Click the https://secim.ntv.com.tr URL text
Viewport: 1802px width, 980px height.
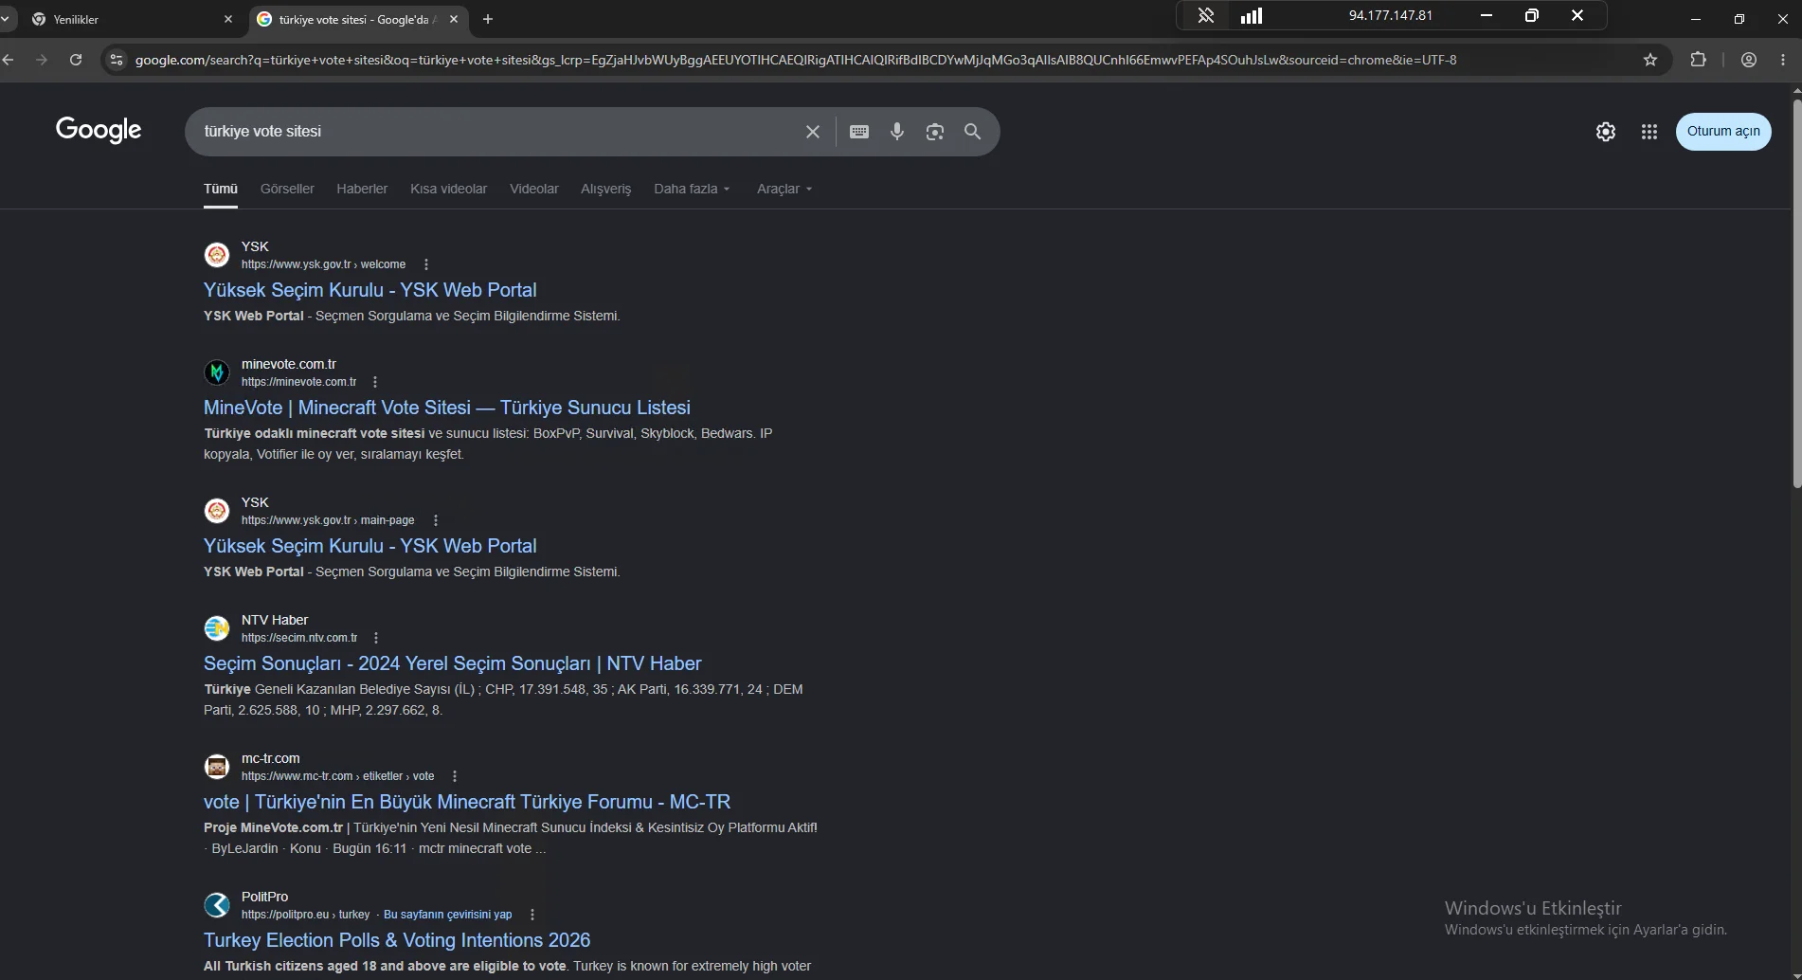point(299,638)
